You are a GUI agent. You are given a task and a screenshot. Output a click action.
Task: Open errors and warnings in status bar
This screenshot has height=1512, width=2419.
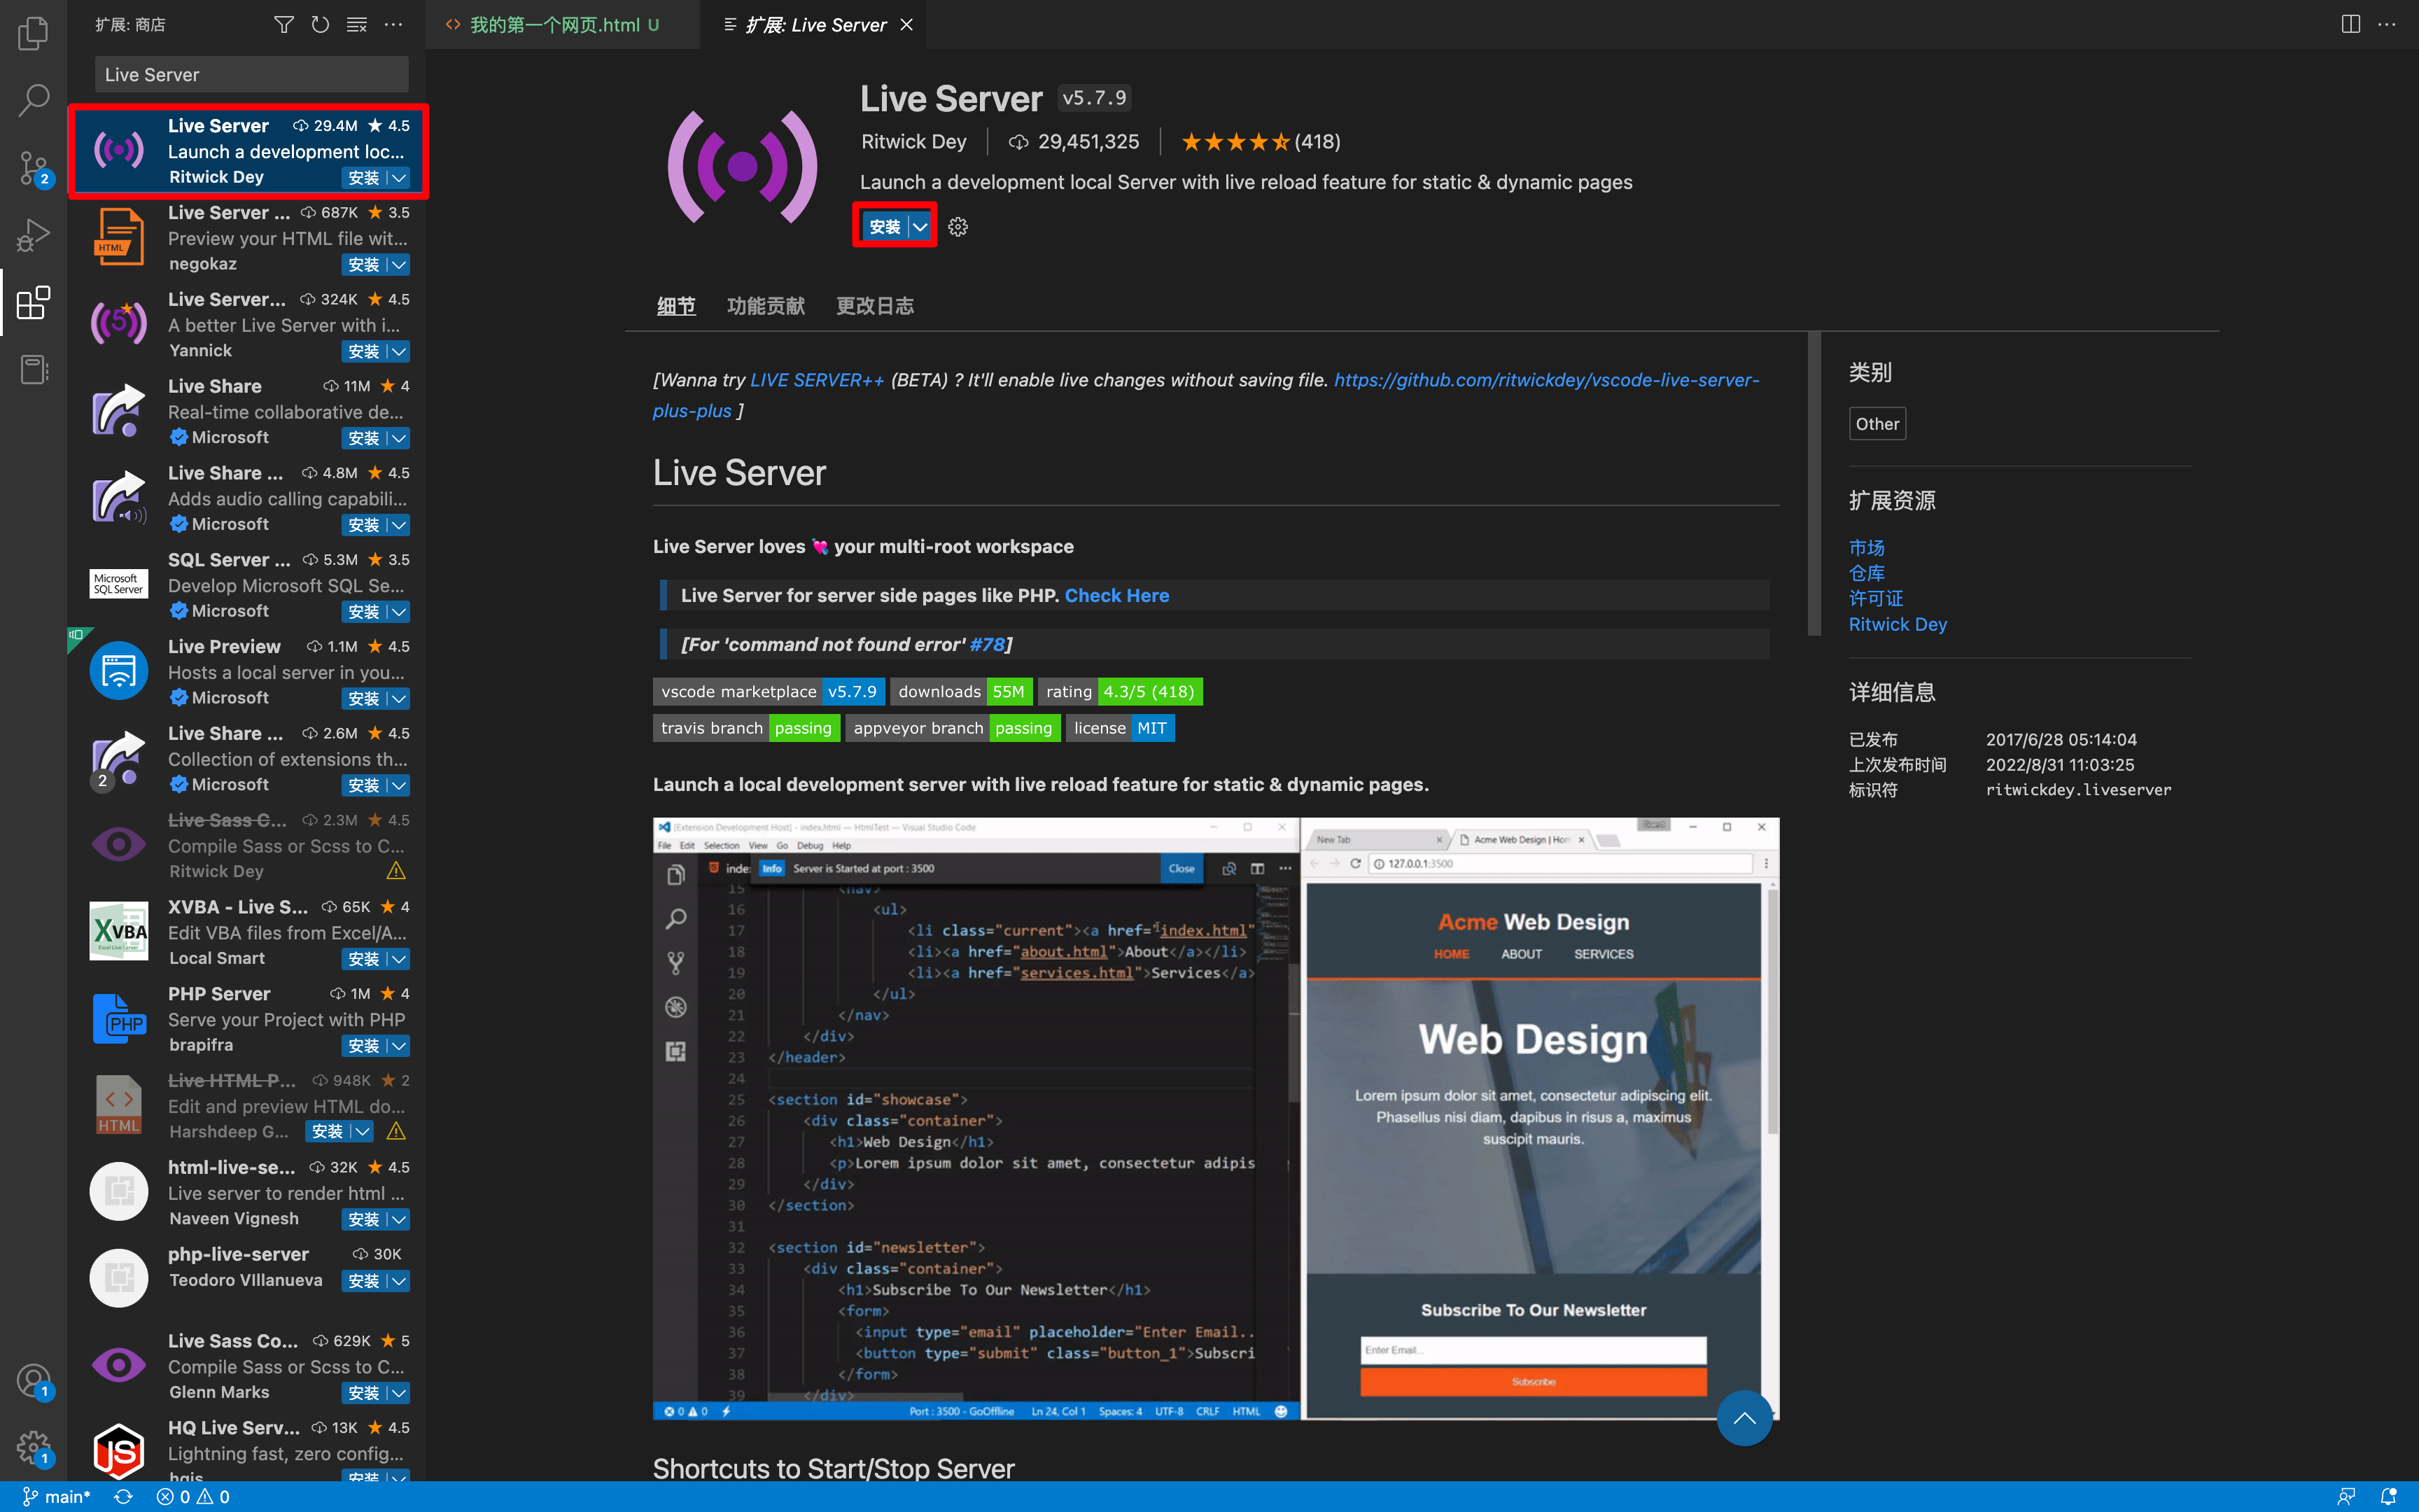pos(193,1497)
